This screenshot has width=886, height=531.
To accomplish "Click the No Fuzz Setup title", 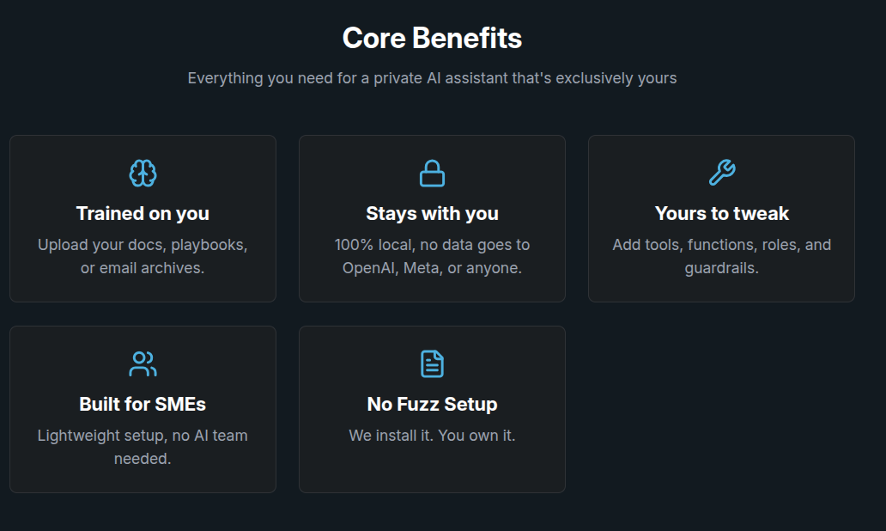I will tap(432, 404).
